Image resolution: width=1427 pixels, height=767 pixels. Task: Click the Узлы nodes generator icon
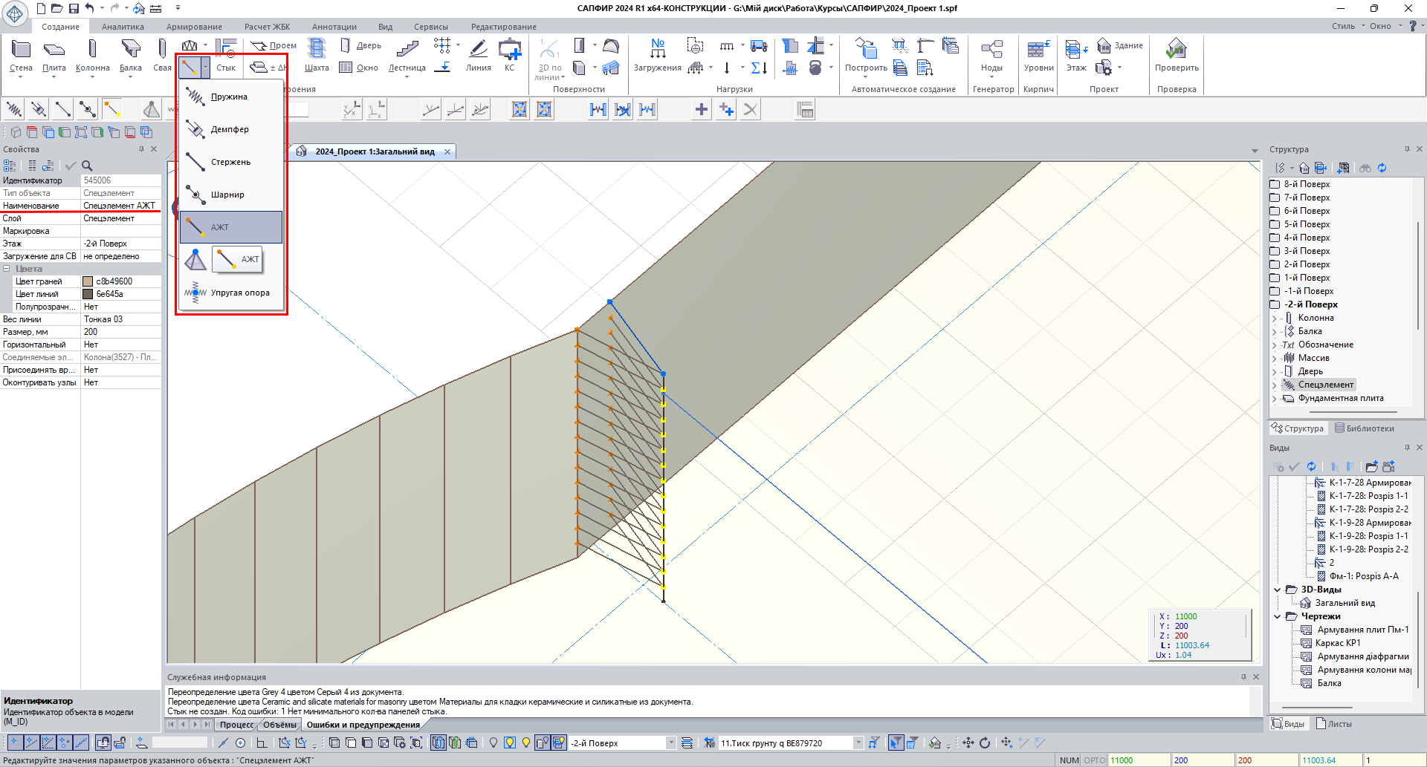[991, 50]
